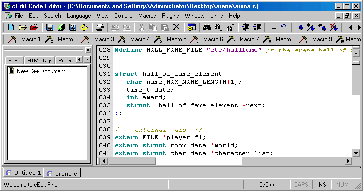363x191 pixels.
Task: Open the File menu
Action: tap(19, 16)
